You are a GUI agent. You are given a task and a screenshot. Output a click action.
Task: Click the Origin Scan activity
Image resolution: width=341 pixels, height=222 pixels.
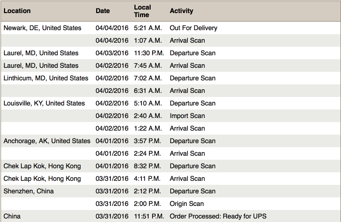pyautogui.click(x=187, y=204)
